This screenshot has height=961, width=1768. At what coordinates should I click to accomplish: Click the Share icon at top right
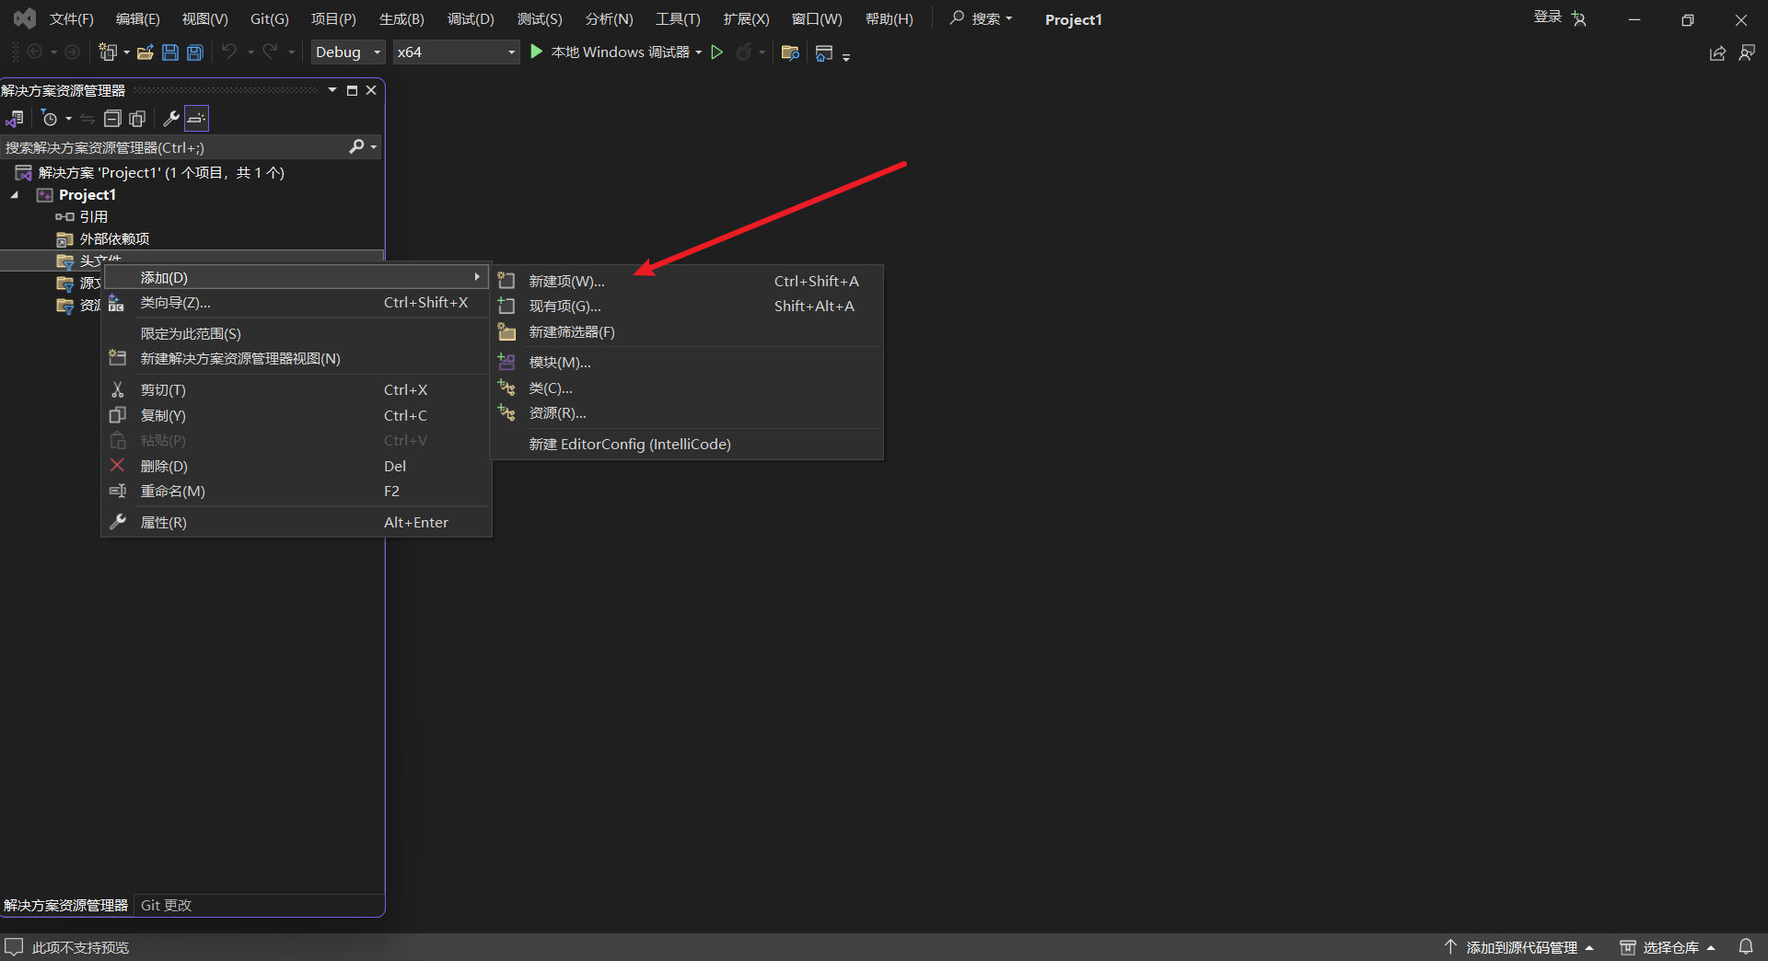(1717, 53)
